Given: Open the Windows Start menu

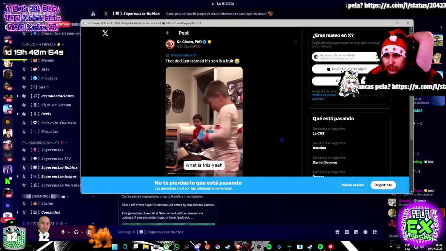Looking at the screenshot, I should tap(115, 247).
